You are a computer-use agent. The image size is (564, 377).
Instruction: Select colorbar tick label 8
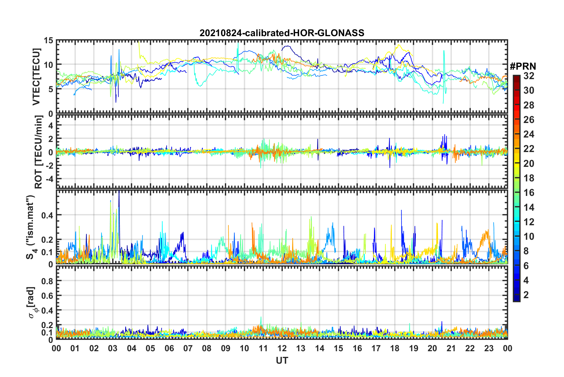coord(526,251)
